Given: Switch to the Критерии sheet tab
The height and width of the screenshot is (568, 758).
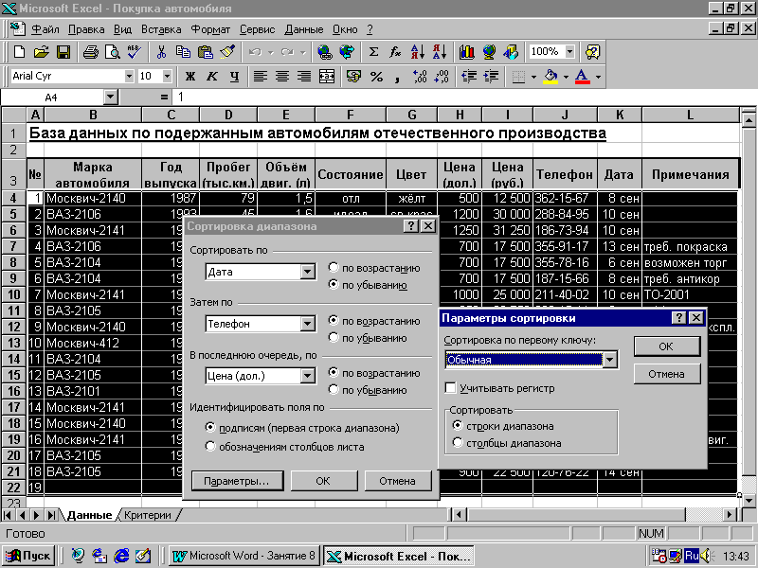Looking at the screenshot, I should (148, 515).
